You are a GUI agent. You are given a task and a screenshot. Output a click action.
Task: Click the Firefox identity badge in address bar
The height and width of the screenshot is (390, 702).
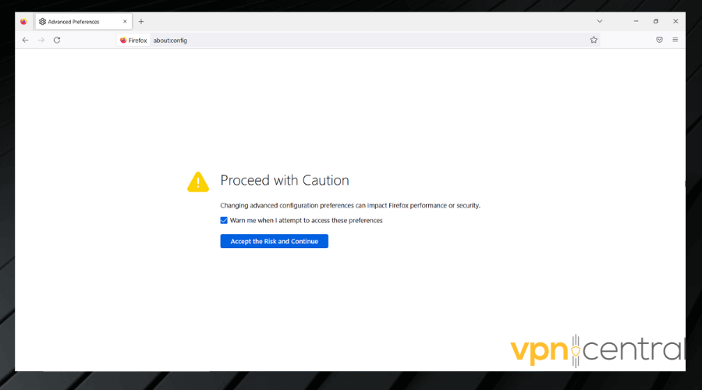click(133, 40)
